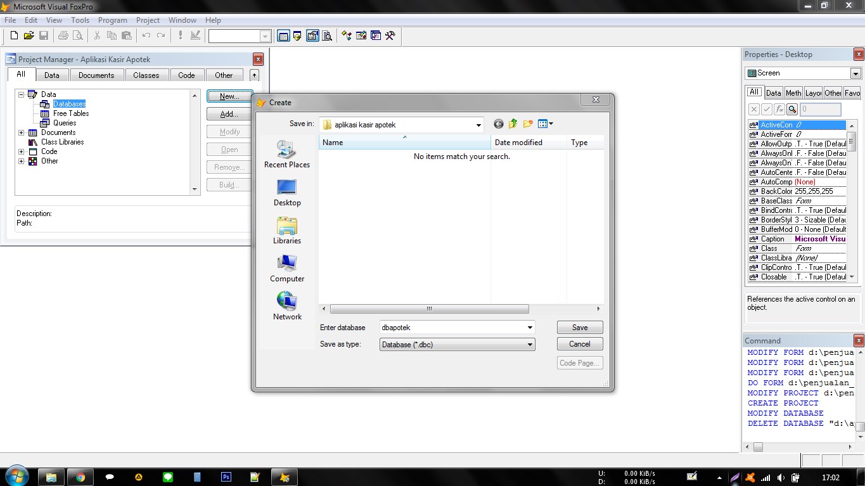Open the File menu
Image resolution: width=865 pixels, height=486 pixels.
(x=10, y=20)
